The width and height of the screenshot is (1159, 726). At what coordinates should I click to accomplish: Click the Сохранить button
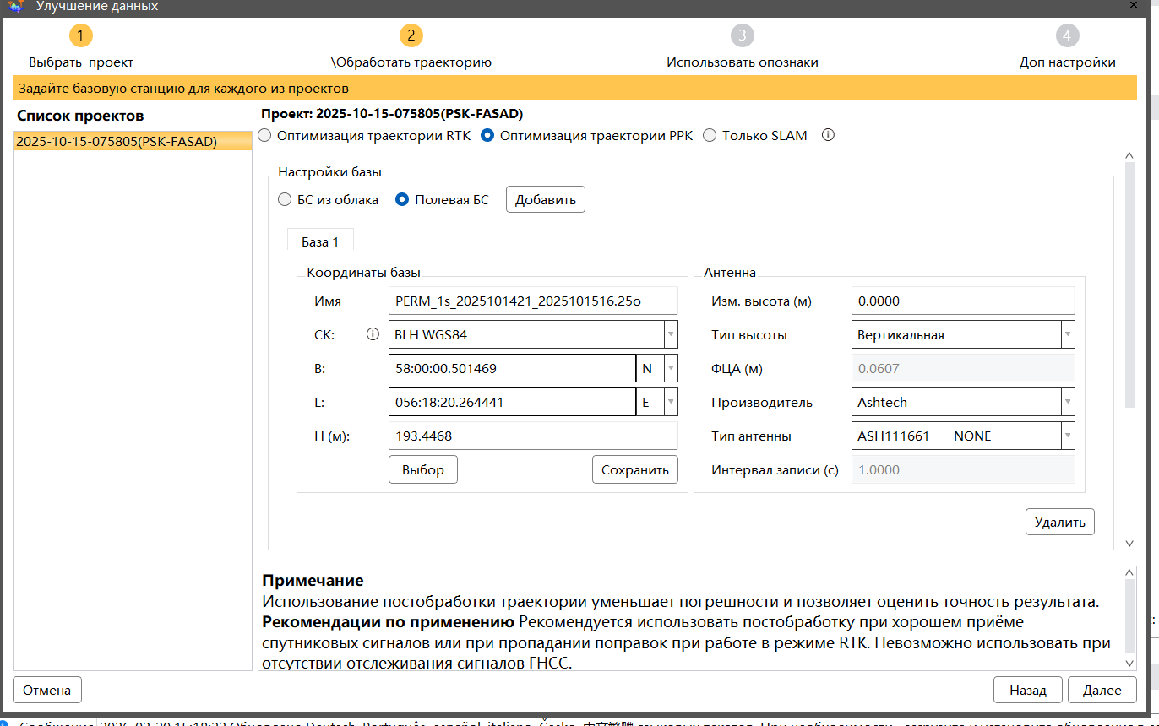[x=634, y=470]
